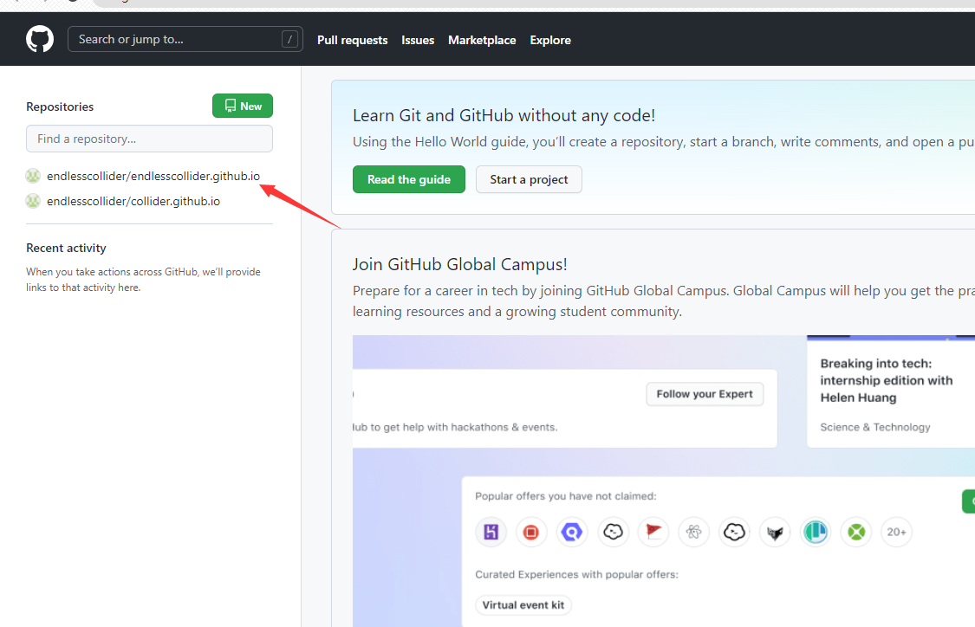
Task: Open Pull requests in the top navigation
Action: [x=352, y=40]
